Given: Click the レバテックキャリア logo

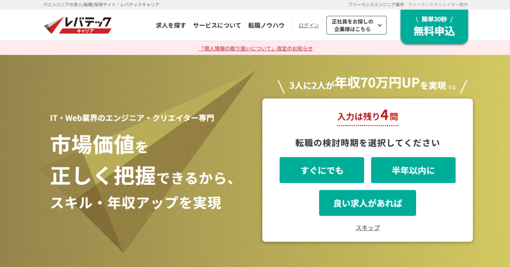Looking at the screenshot, I should 78,25.
